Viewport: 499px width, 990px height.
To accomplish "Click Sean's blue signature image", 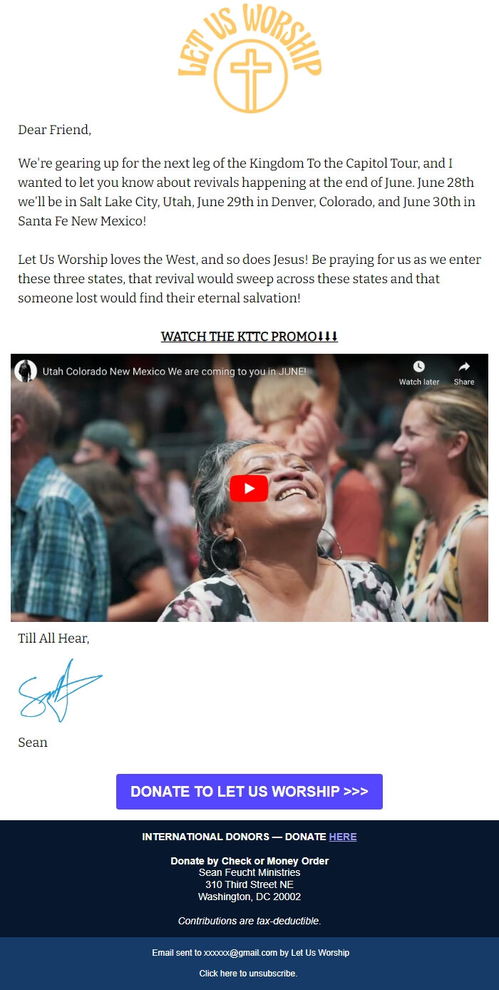I will click(x=61, y=690).
